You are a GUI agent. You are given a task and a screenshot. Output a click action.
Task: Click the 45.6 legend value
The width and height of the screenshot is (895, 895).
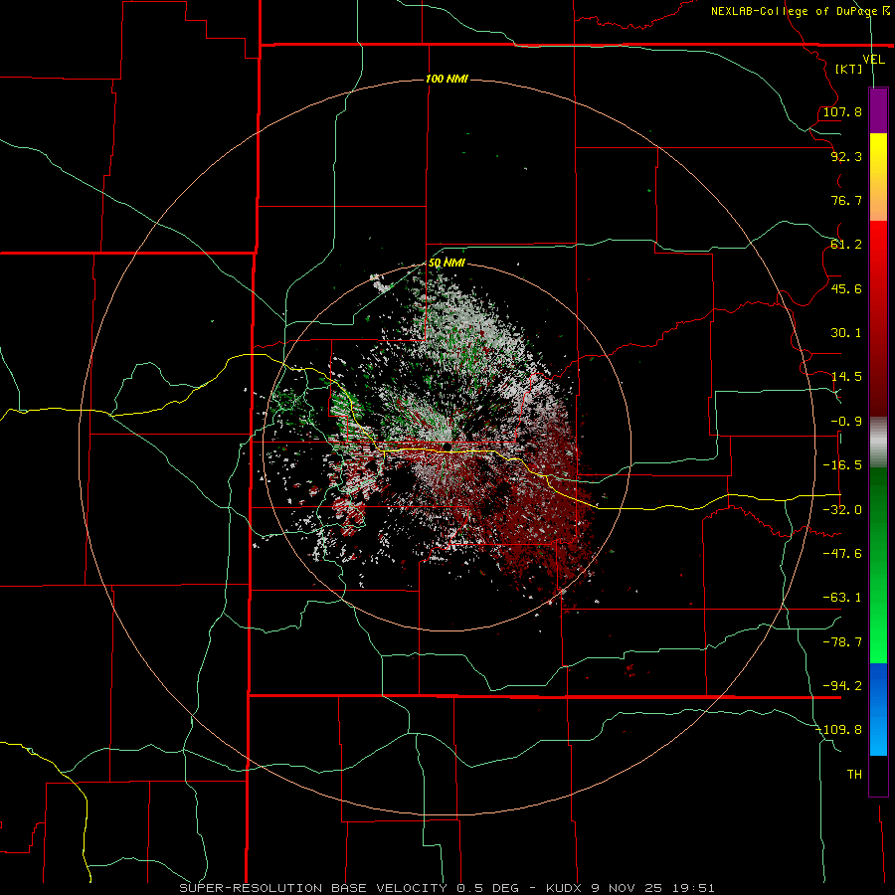[846, 288]
